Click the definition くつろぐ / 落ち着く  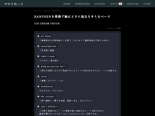point(49,60)
